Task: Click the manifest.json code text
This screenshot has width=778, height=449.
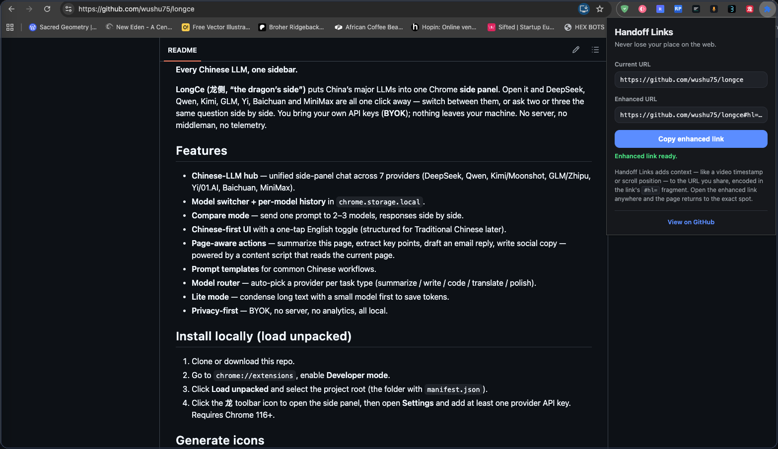Action: (453, 389)
